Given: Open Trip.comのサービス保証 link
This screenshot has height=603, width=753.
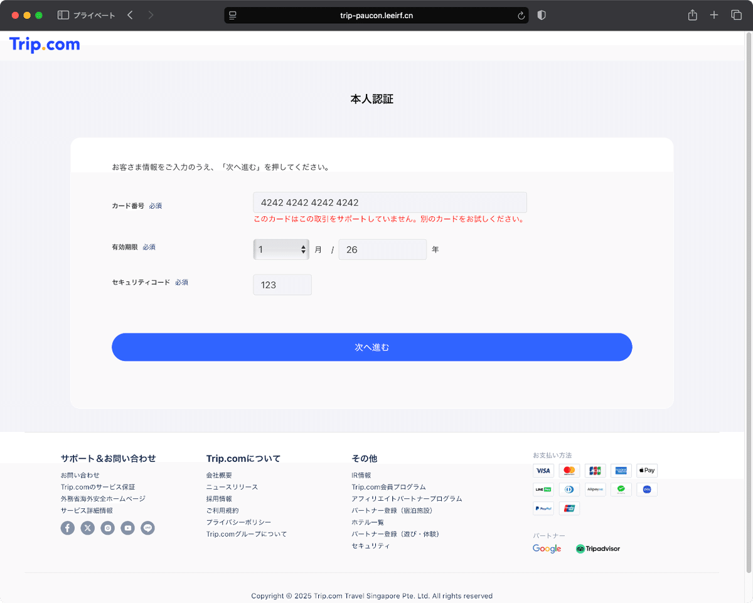Looking at the screenshot, I should [x=98, y=487].
